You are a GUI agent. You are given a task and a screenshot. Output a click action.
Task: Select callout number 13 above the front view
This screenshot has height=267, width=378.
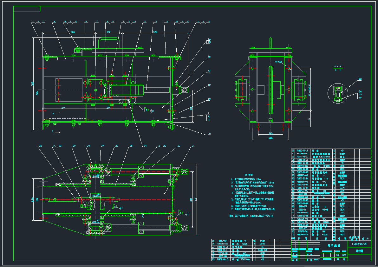pos(166,22)
